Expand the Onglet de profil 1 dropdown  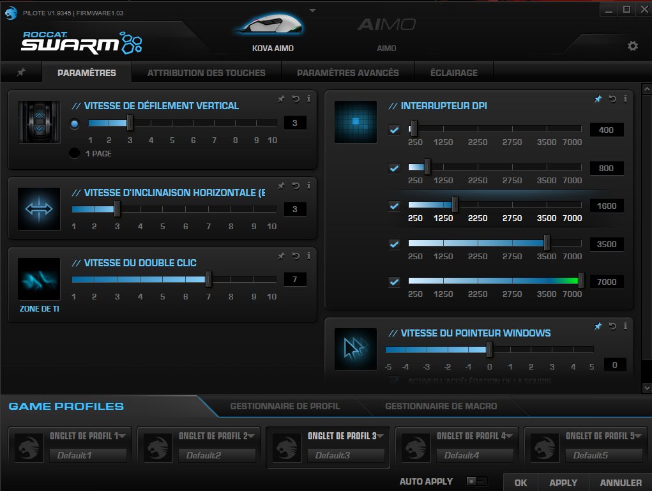pos(123,436)
